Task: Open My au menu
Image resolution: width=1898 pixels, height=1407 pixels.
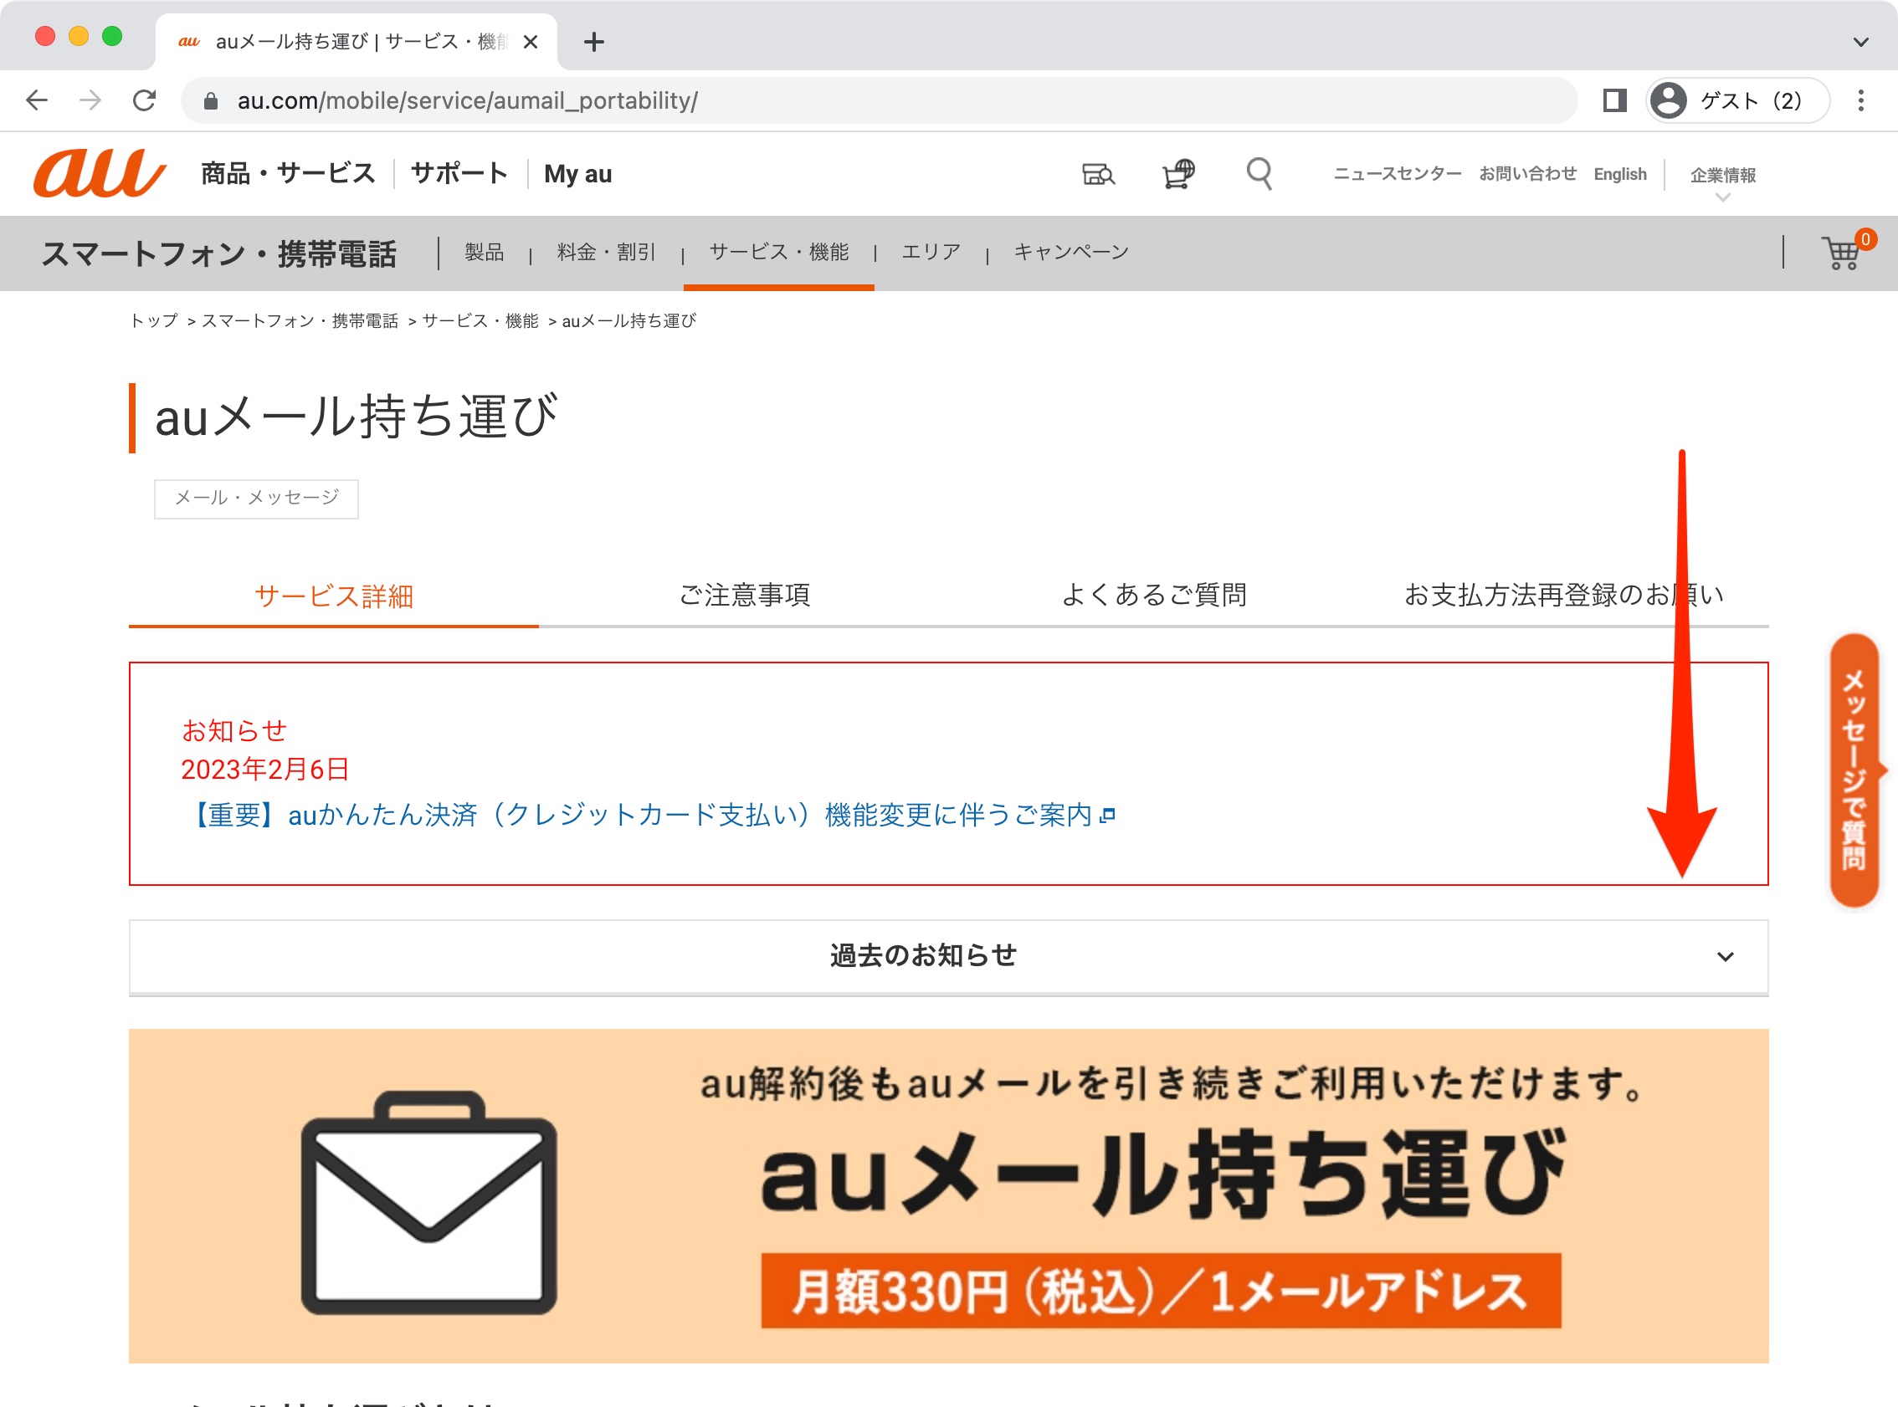Action: click(x=577, y=175)
